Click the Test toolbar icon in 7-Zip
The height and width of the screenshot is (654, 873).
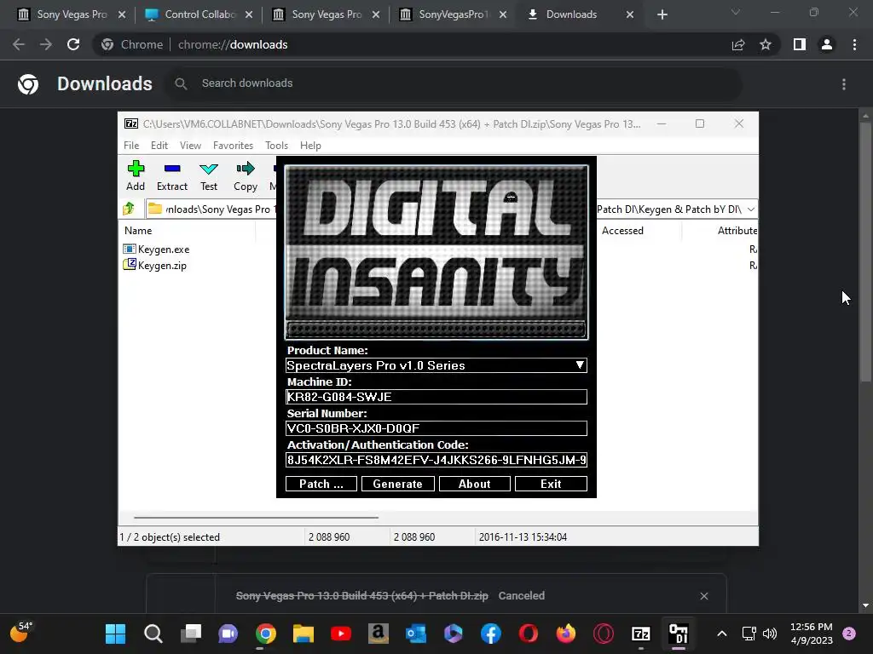(209, 175)
